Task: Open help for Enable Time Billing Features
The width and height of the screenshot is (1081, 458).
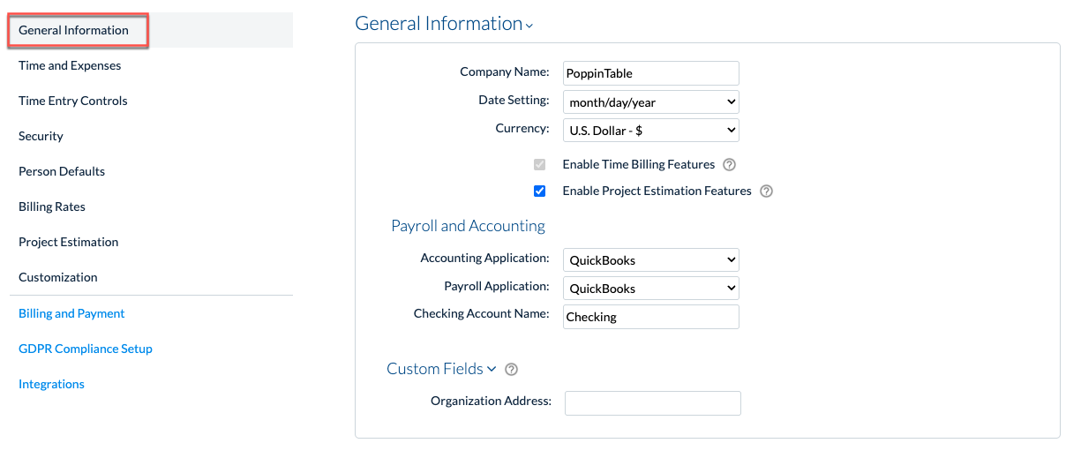Action: tap(729, 164)
